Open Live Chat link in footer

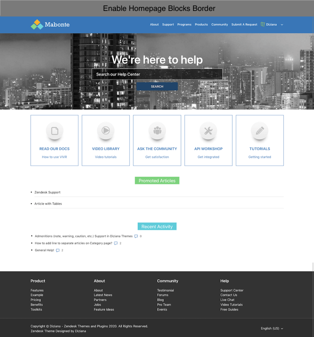pos(227,300)
